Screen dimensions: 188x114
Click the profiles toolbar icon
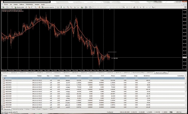(7, 7)
